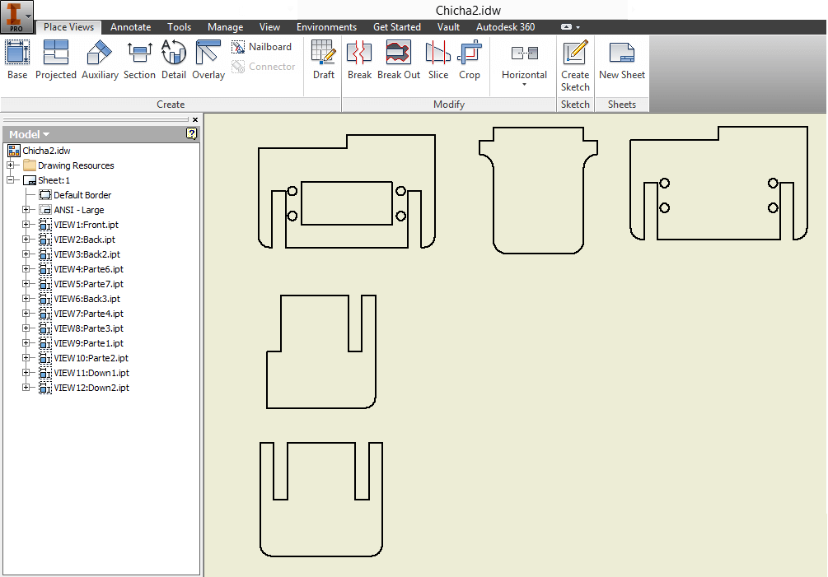Add a New Sheet
Viewport: 828px width, 577px height.
click(x=622, y=59)
